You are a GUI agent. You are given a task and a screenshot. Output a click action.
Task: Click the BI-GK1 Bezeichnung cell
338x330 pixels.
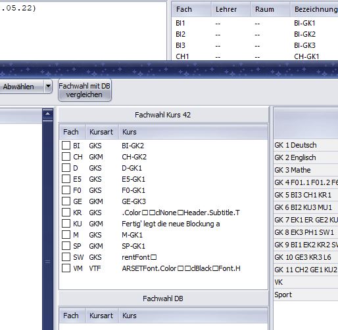point(304,23)
